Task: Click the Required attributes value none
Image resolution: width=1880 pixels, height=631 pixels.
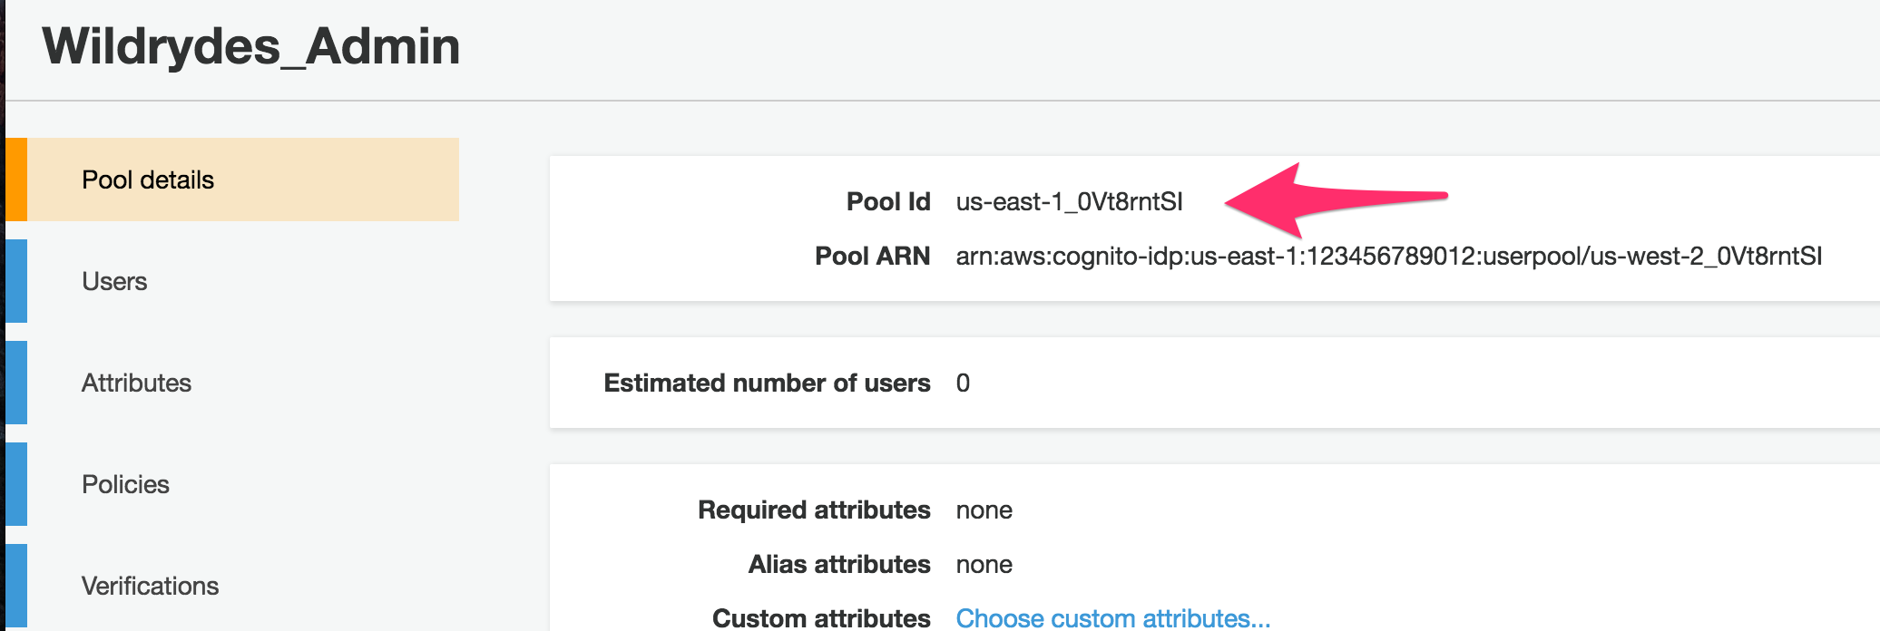Action: [x=984, y=510]
